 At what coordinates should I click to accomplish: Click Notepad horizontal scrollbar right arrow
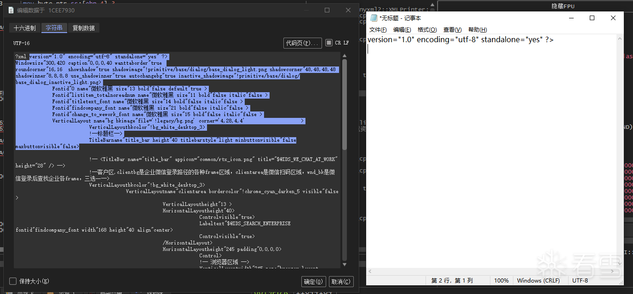(x=612, y=270)
